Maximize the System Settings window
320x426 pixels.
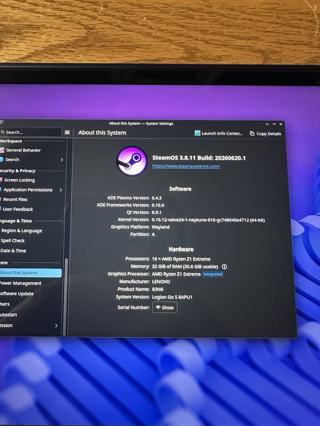tap(274, 124)
